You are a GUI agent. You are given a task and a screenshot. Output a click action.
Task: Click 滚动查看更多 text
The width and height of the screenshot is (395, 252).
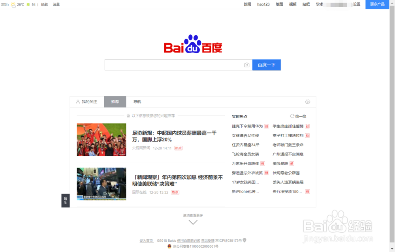pos(193,215)
